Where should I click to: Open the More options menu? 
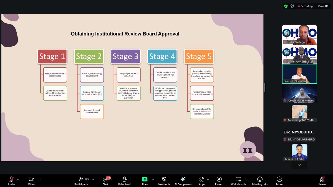[x=279, y=181]
